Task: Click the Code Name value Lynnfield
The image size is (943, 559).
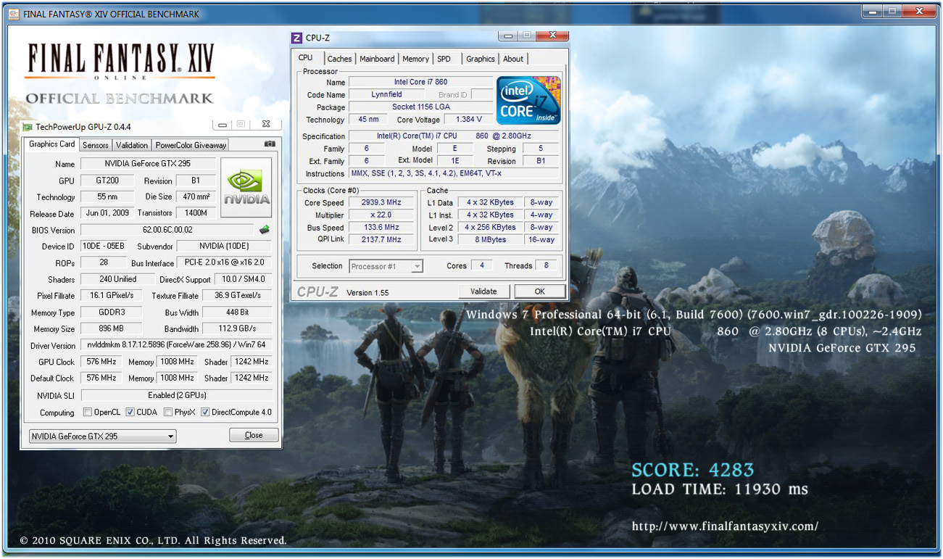Action: (x=387, y=94)
